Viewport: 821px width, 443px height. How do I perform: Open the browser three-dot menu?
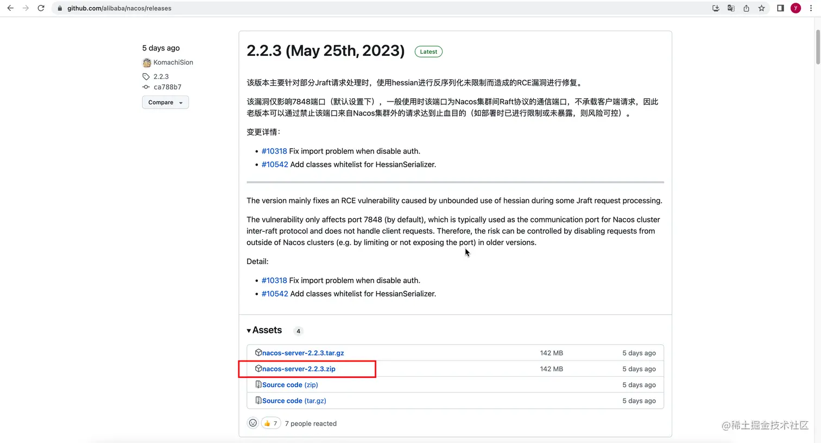[811, 8]
